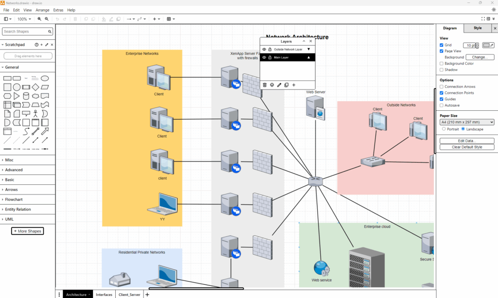This screenshot has width=498, height=298.
Task: Toggle lock on Outside Network Layer
Action: click(269, 50)
